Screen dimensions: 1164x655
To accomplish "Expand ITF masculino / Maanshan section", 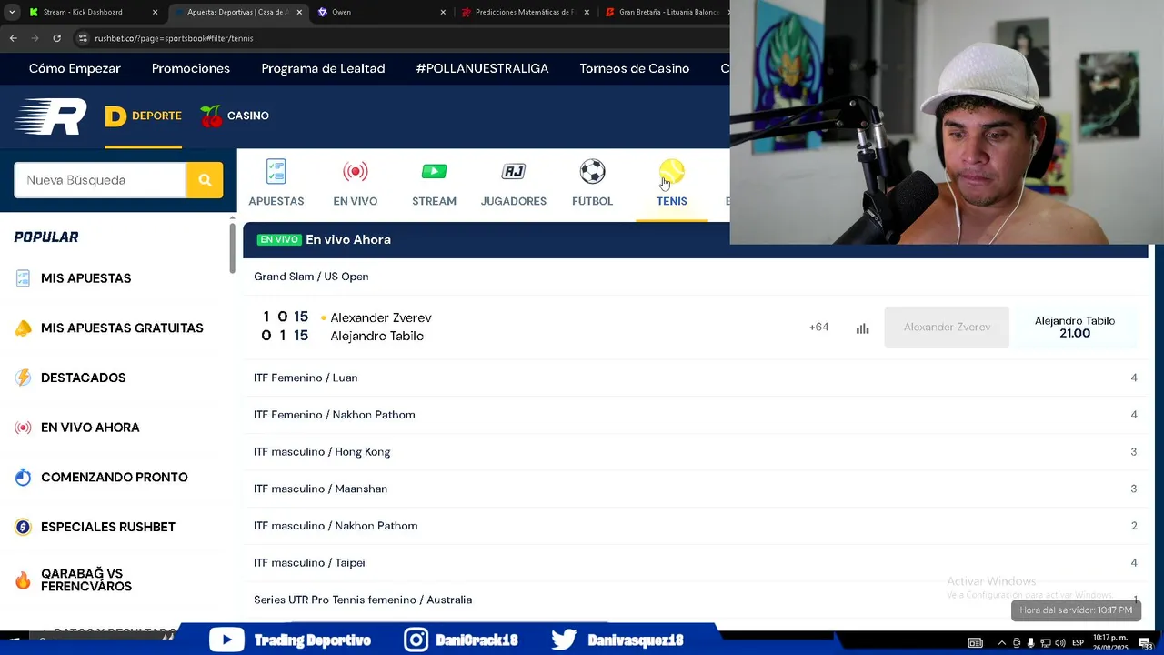I will click(x=695, y=489).
